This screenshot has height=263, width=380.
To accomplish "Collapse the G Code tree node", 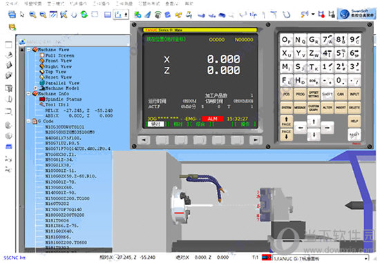I will (x=28, y=121).
